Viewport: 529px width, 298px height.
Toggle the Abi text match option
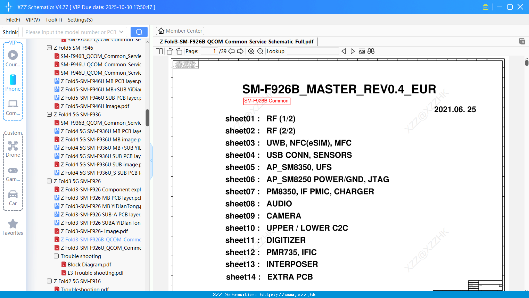point(362,51)
